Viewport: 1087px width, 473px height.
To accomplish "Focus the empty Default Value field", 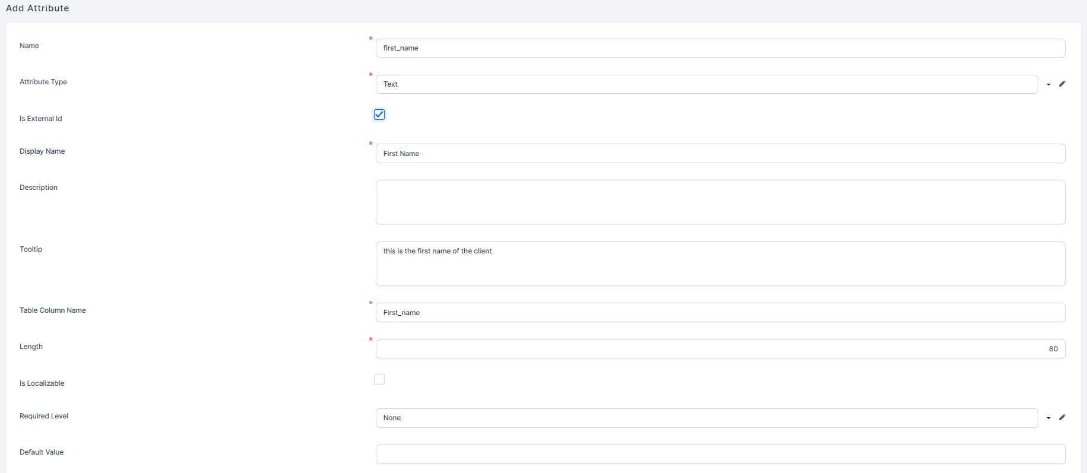I will coord(720,455).
